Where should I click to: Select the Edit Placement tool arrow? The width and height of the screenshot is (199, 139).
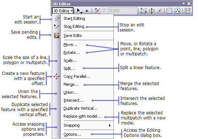(x=80, y=11)
